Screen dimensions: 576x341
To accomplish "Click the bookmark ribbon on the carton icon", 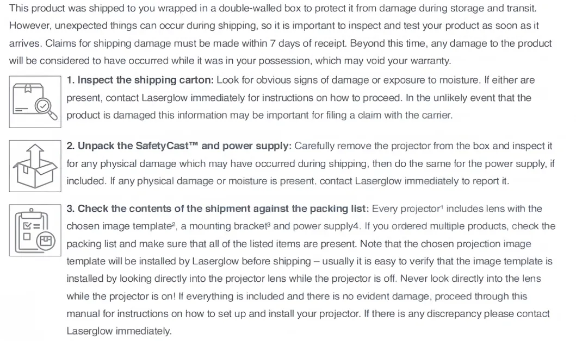I will click(28, 89).
